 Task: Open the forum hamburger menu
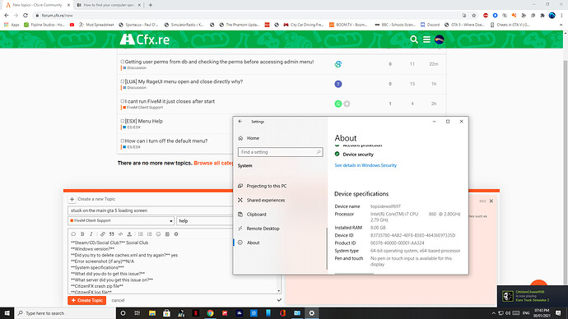426,39
